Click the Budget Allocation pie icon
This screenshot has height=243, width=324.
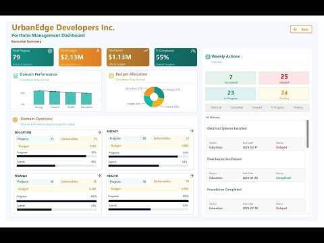[x=111, y=76]
